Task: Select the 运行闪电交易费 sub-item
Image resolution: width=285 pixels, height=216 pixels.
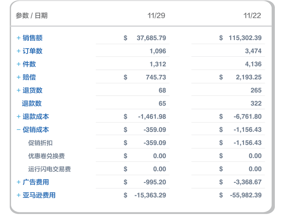Action: click(50, 169)
